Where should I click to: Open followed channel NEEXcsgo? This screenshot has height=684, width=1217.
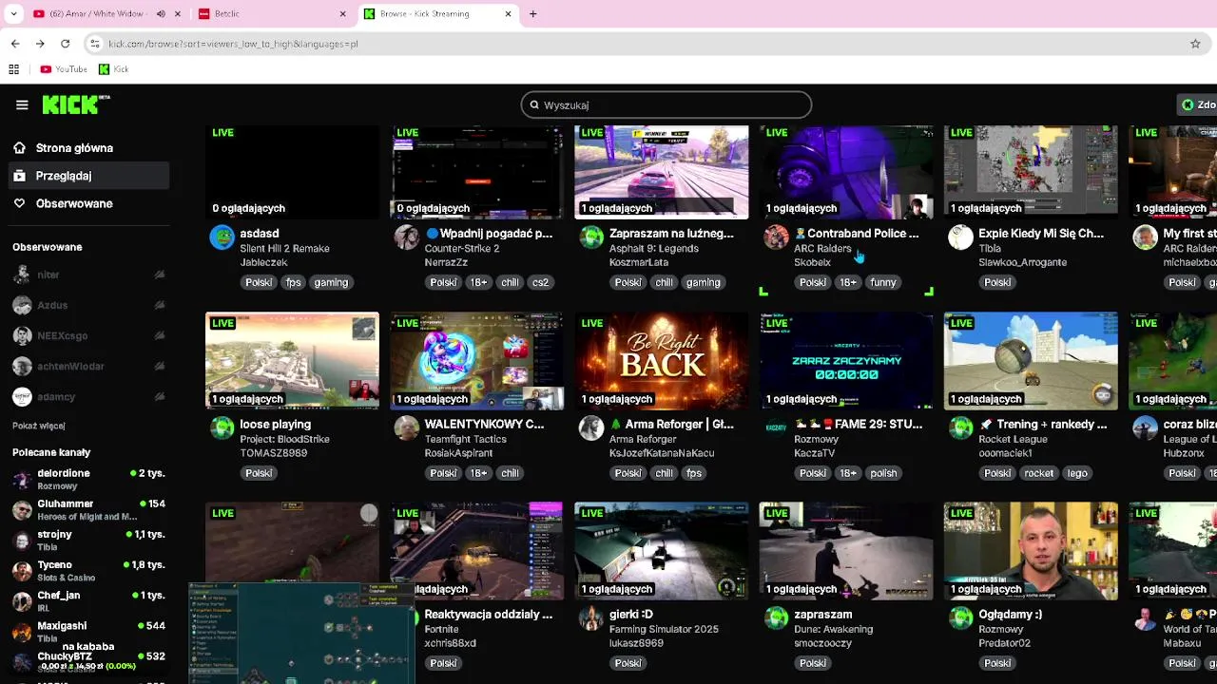pos(88,335)
